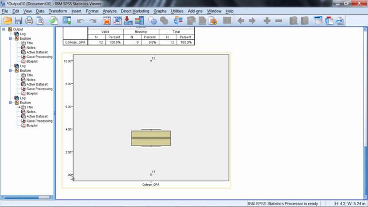Image resolution: width=368 pixels, height=207 pixels.
Task: Select the bottom Case Processing outline item
Action: (x=40, y=121)
